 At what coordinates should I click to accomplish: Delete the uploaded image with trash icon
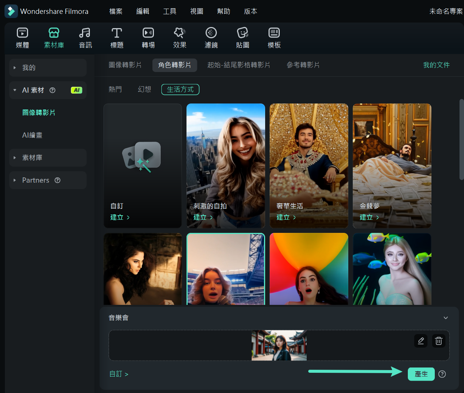[x=439, y=341]
